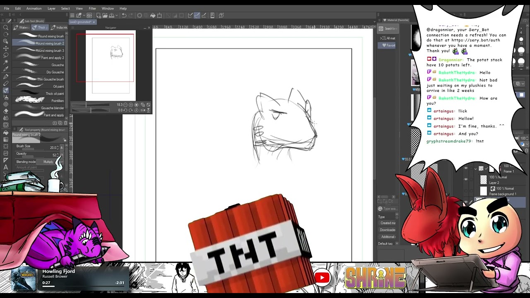Click zoom-out minus icon in Navigator
This screenshot has width=530, height=298.
pyautogui.click(x=125, y=105)
